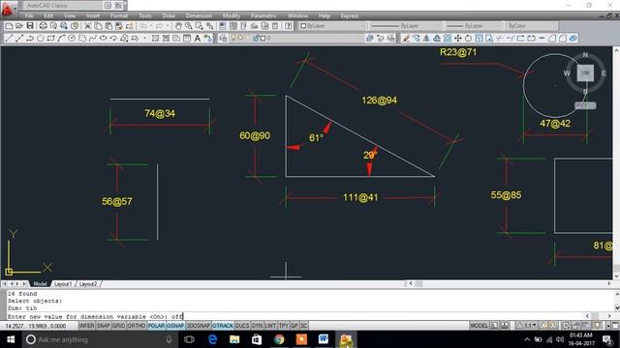The image size is (620, 348).
Task: Click the AutoCAD application logo button
Action: 8,9
